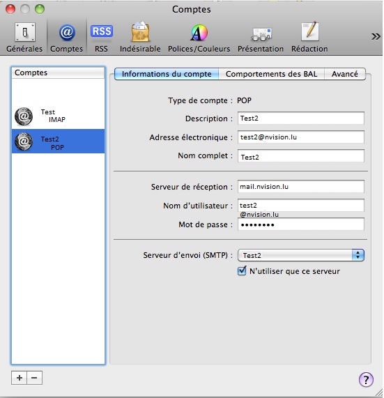Screen dimensions: 384x398
Task: Click the Adresse électronique field
Action: [301, 137]
